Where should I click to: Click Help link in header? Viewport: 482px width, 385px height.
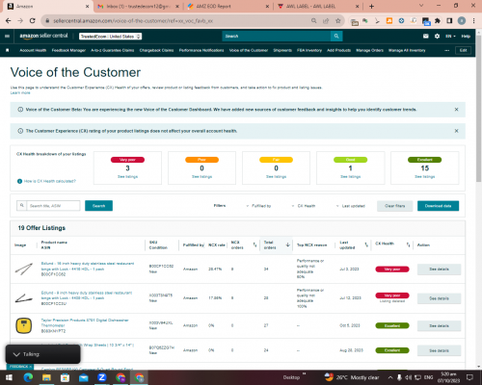click(x=466, y=37)
